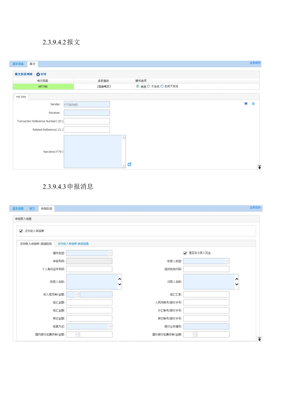This screenshot has height=401, width=283.
Task: Toggle the 是否本次录入完全 checkbox
Action: point(185,253)
